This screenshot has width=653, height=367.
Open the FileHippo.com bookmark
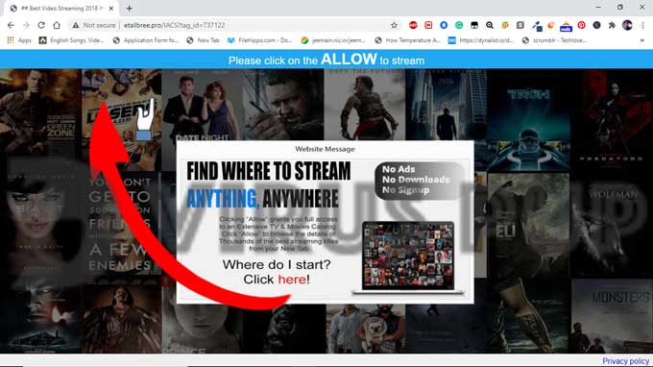coord(259,40)
